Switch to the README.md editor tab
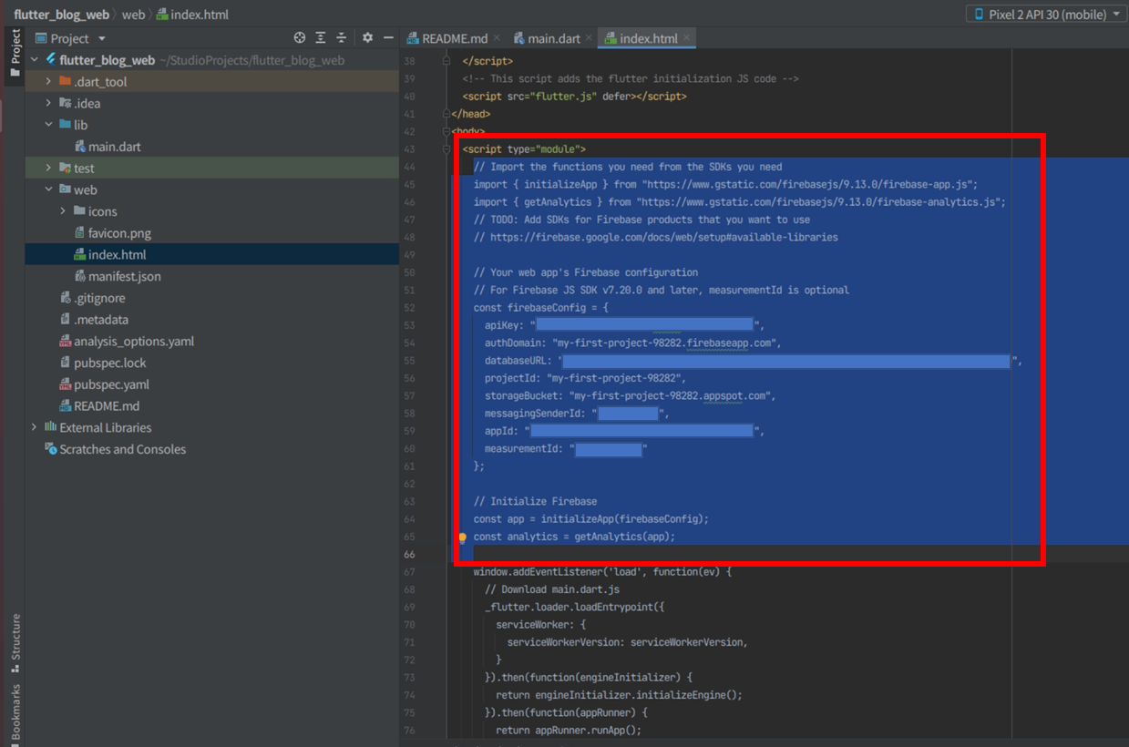Image resolution: width=1129 pixels, height=747 pixels. [x=454, y=38]
